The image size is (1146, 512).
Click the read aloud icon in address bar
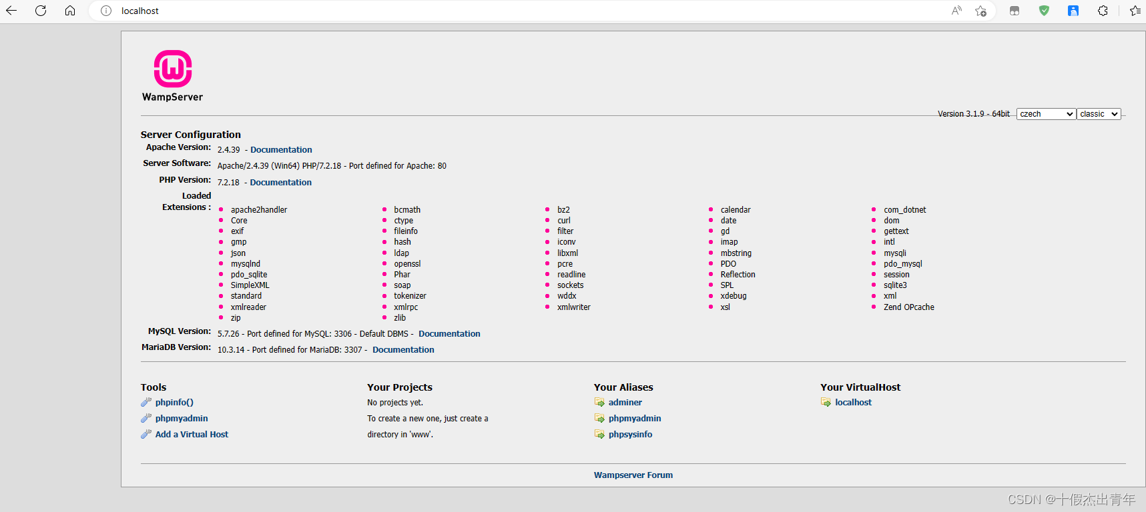point(956,11)
